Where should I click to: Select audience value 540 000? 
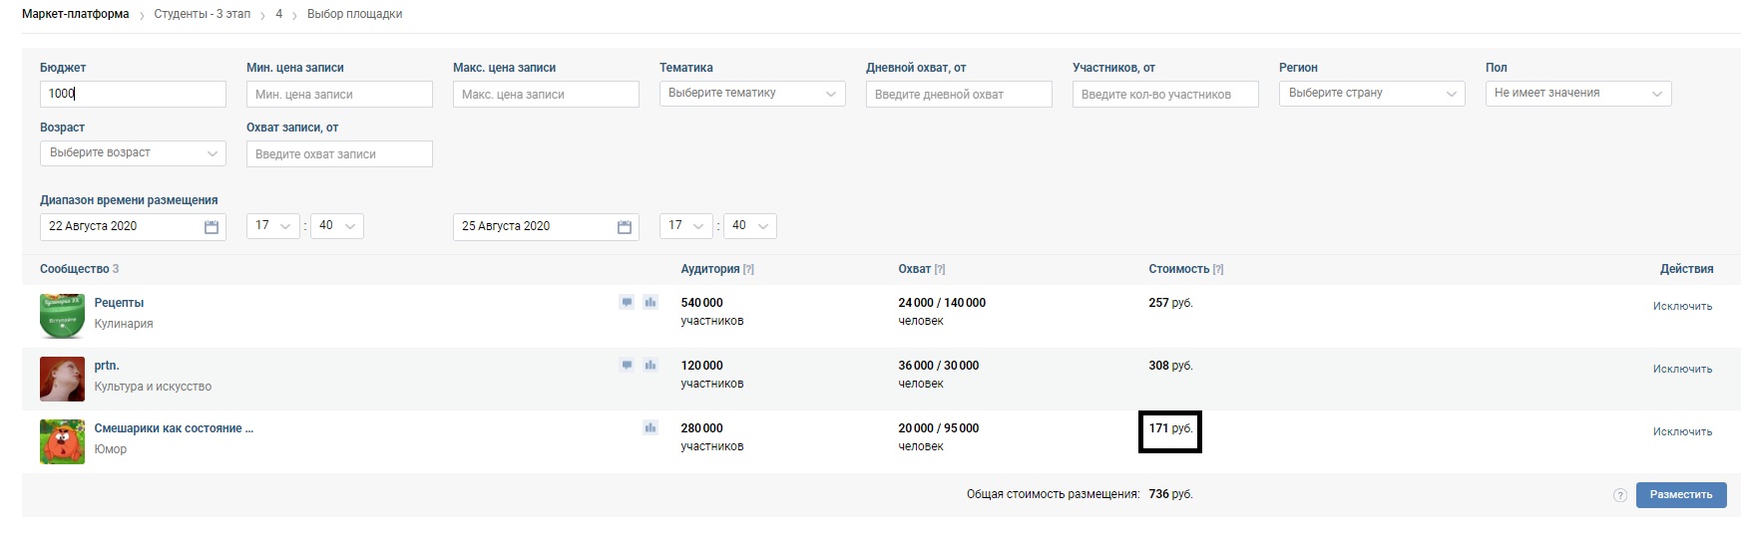pos(701,303)
